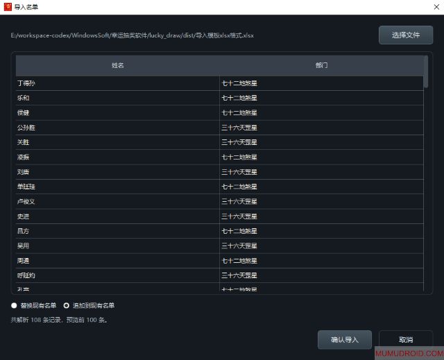444x360 pixels.
Task: Select the name cell 刘唐
Action: [x=117, y=172]
